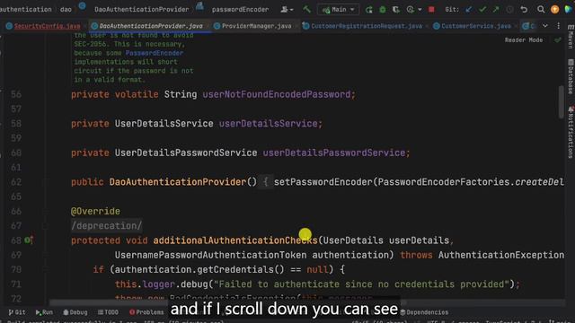
Task: Click the /deprecation/ folded comment
Action: [x=106, y=226]
